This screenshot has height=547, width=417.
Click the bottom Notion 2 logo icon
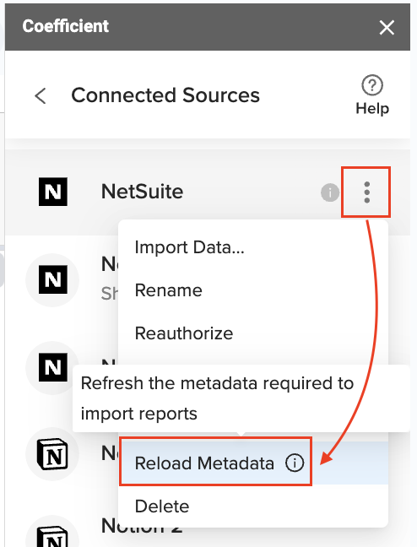coord(52,537)
